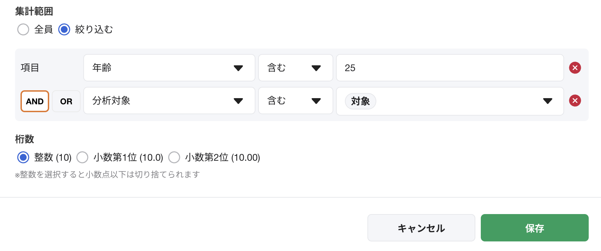The width and height of the screenshot is (601, 251).
Task: Click the arrow in the 対象 value field
Action: (547, 101)
